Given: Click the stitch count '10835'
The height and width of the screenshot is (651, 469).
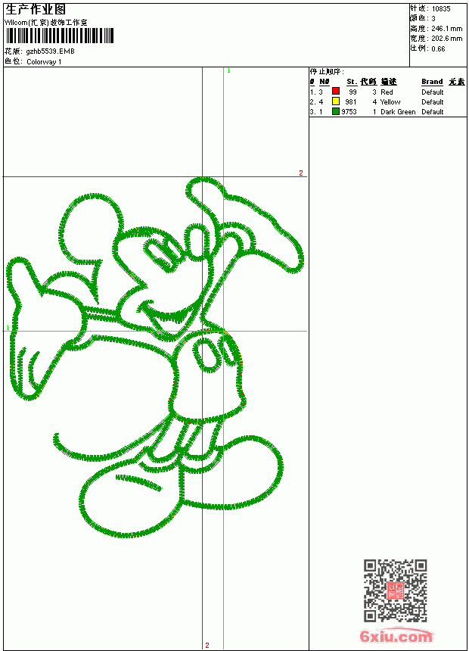Looking at the screenshot, I should click(x=441, y=9).
